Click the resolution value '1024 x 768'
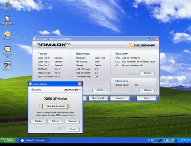 tap(100, 58)
